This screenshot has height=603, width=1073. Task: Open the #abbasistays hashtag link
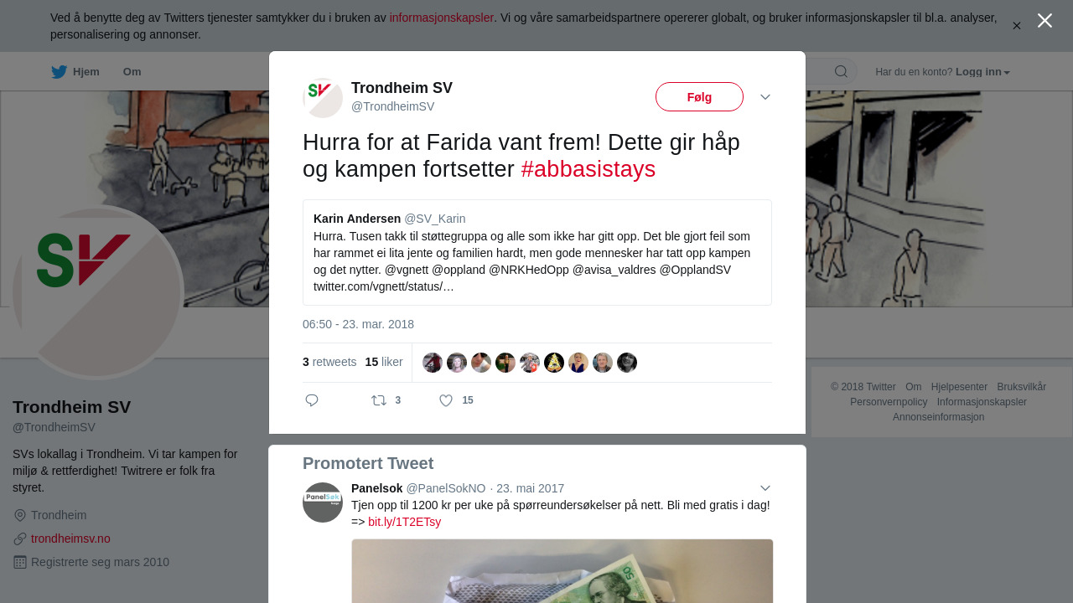(x=588, y=169)
